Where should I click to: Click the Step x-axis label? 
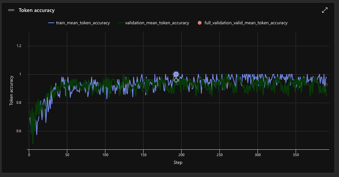click(178, 162)
